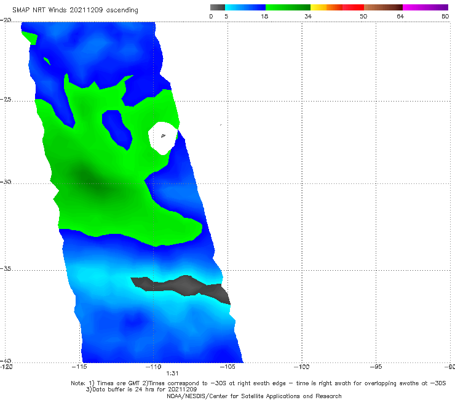
Task: Click the gray segment of the wind color bar
Action: point(217,7)
